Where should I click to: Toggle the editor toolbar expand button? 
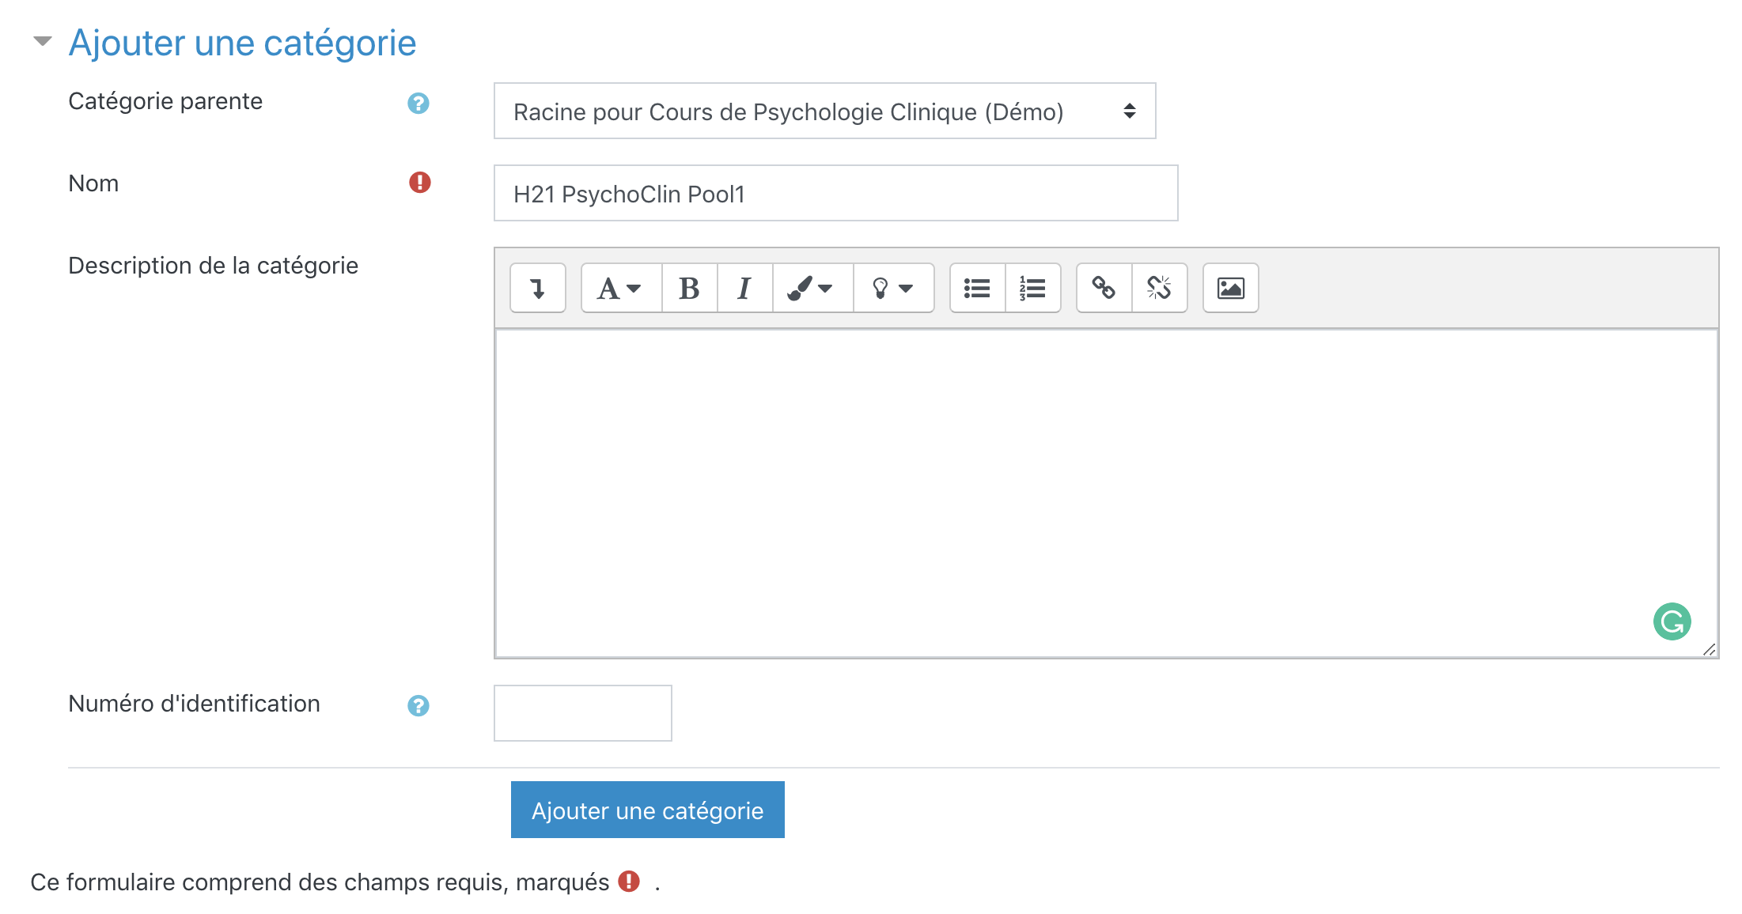[x=538, y=289]
